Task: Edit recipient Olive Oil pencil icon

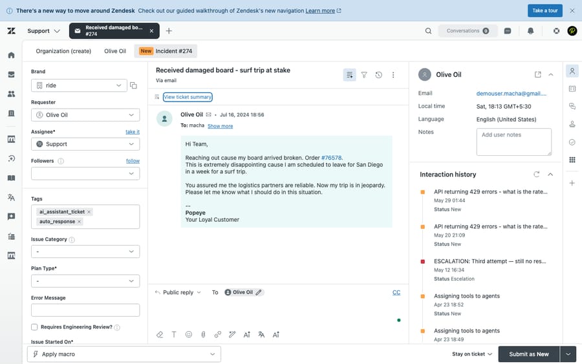Action: click(x=259, y=292)
